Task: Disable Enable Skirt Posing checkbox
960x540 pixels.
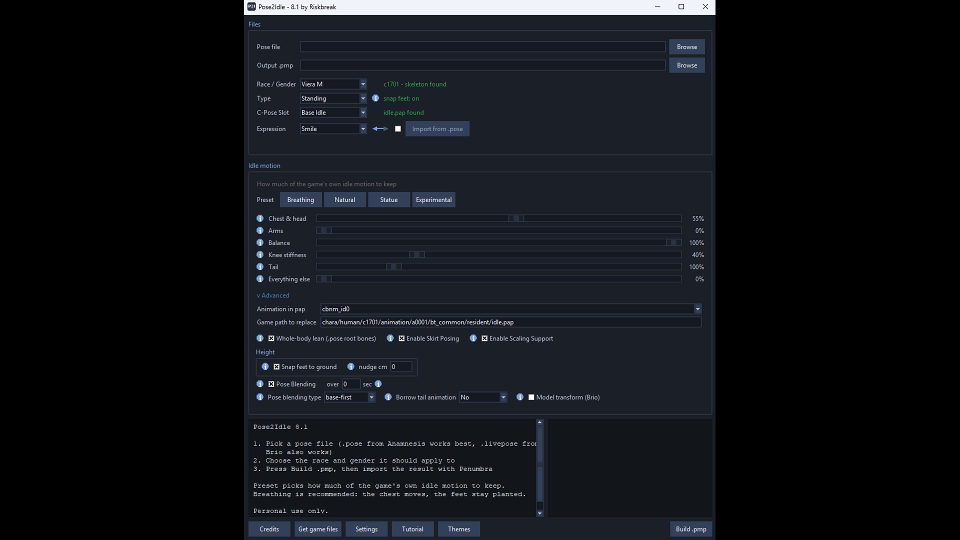Action: [401, 338]
